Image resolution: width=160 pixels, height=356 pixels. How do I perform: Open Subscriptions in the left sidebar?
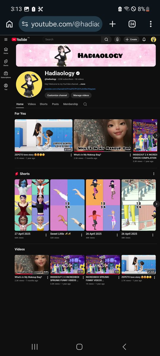coord(6,75)
